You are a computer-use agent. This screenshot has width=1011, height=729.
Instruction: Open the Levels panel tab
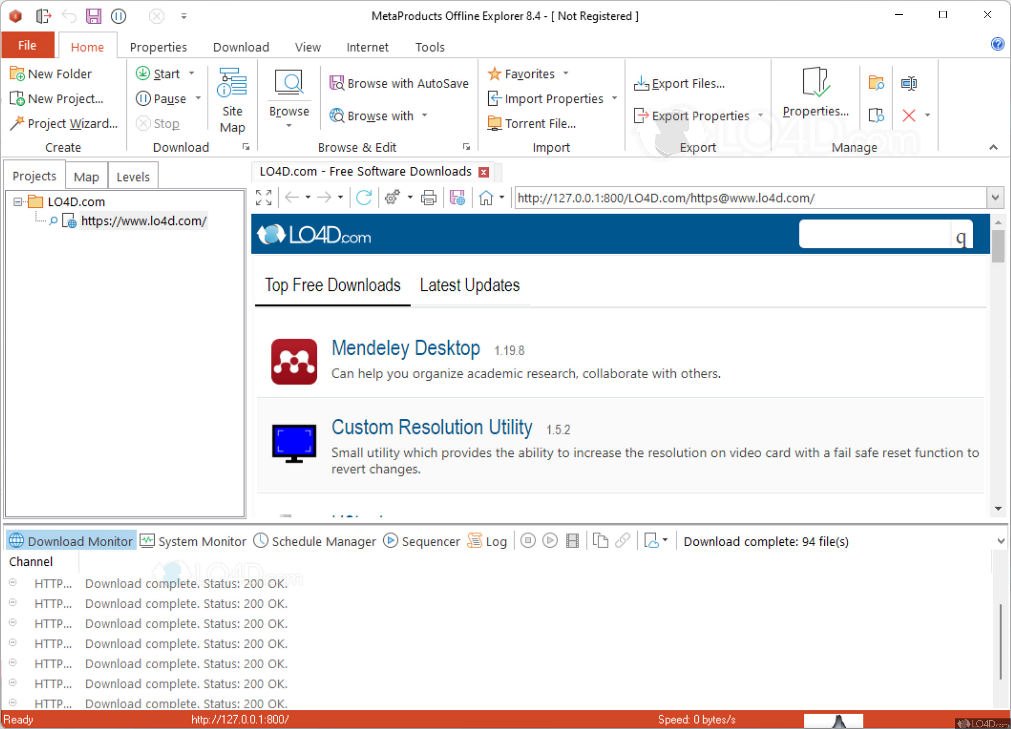click(x=133, y=176)
